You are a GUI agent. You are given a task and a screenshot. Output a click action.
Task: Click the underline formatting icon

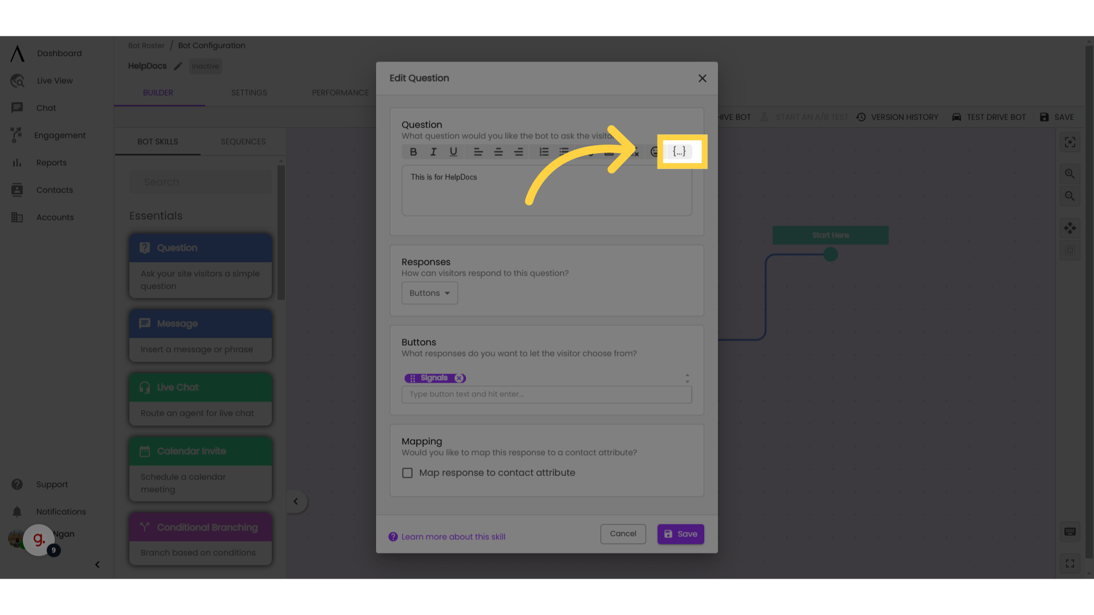(x=452, y=151)
